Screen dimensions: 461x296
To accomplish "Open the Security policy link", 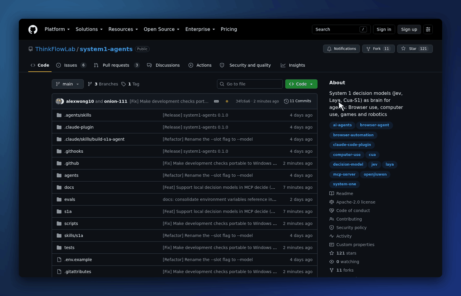I will [348, 227].
